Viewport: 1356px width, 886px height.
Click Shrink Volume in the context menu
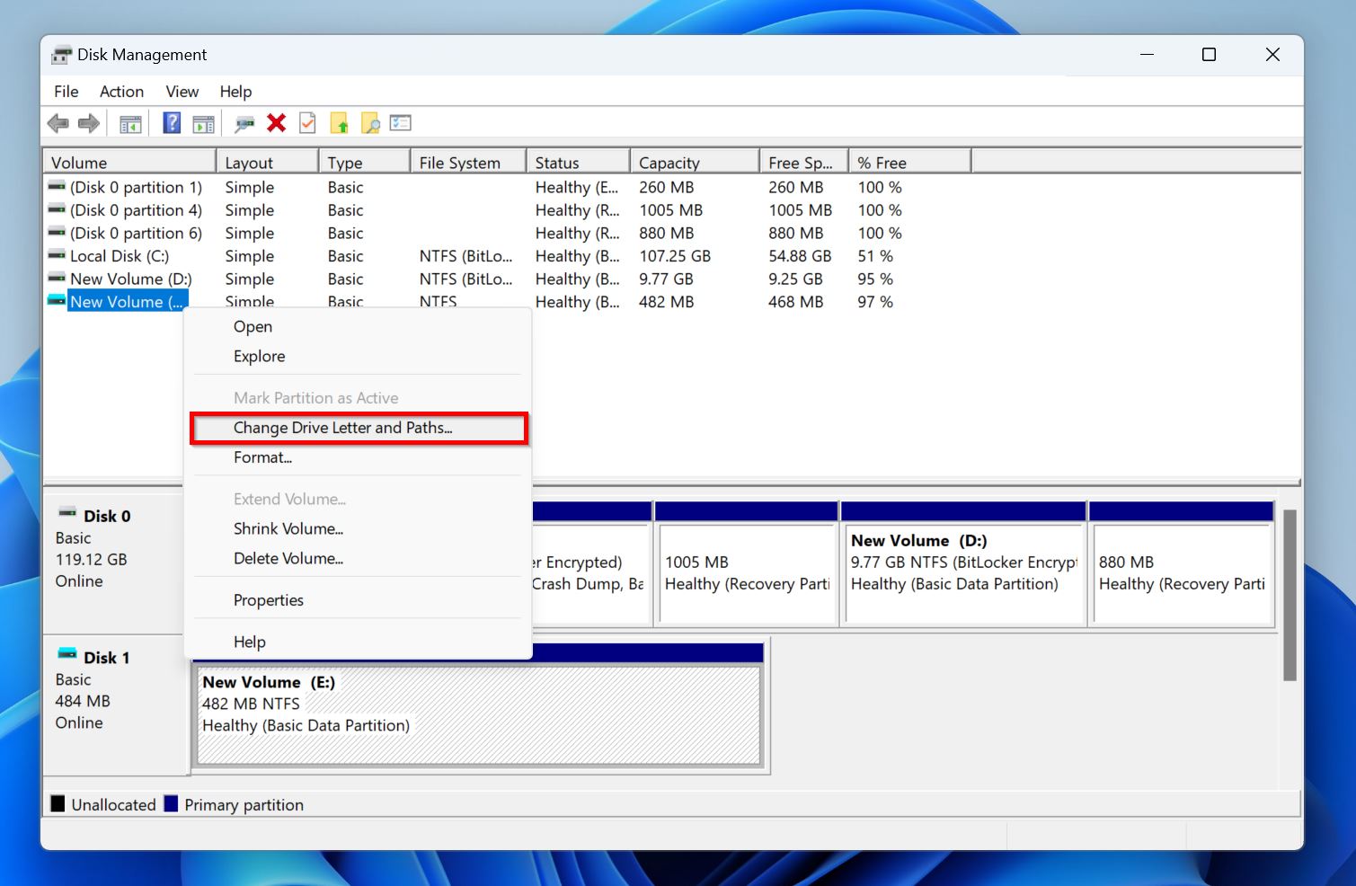(288, 529)
